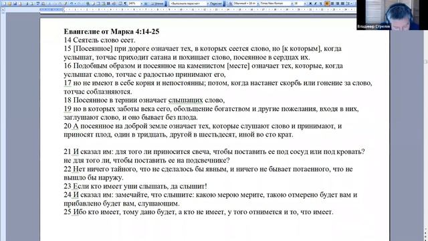Viewport: 428px width, 241px height.
Task: Toggle italic formatting
Action: [315, 3]
